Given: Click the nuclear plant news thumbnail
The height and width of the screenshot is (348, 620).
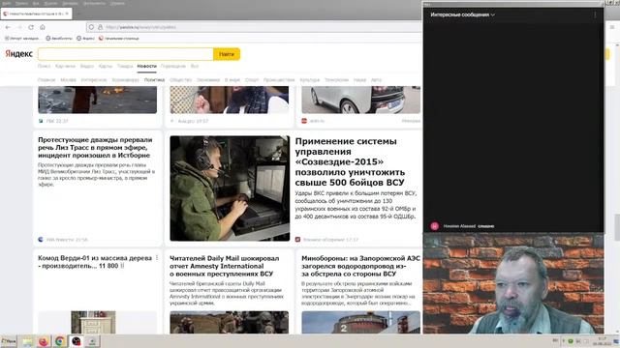Looking at the screenshot, I should point(361,322).
